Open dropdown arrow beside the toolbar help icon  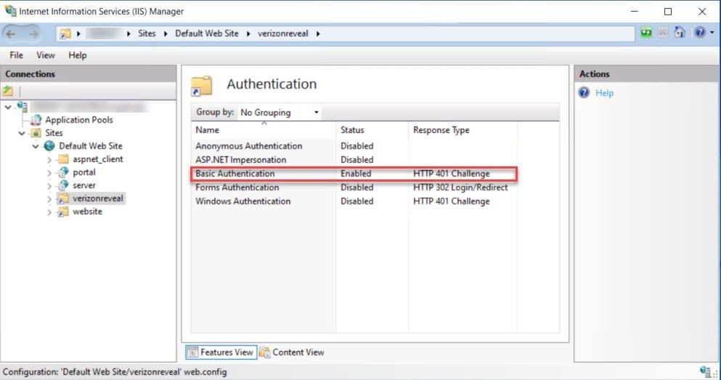pos(712,33)
